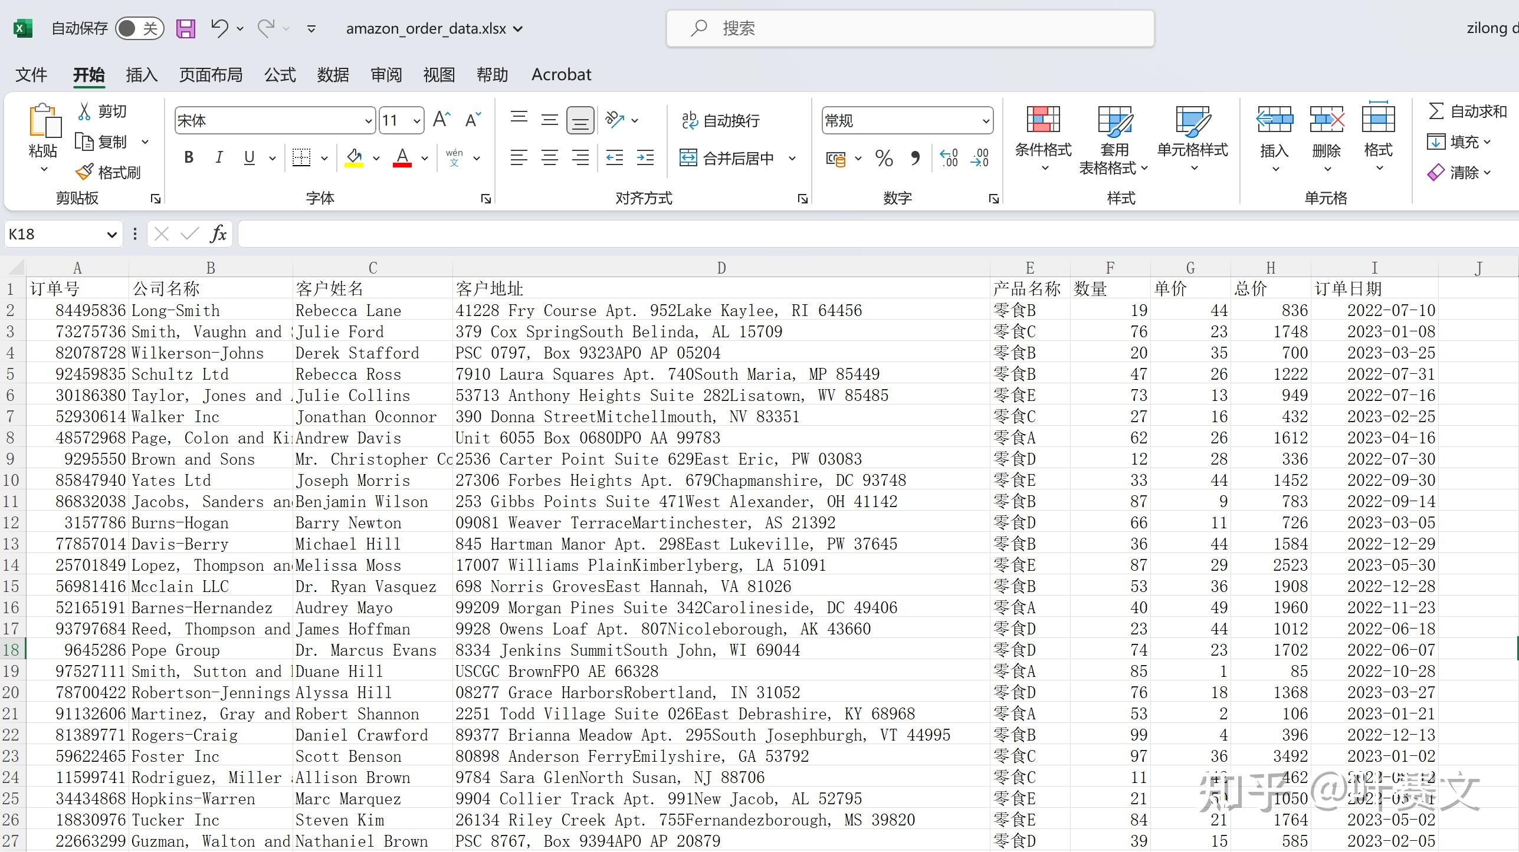The height and width of the screenshot is (852, 1519).
Task: Click the search box 搜索
Action: [x=910, y=28]
